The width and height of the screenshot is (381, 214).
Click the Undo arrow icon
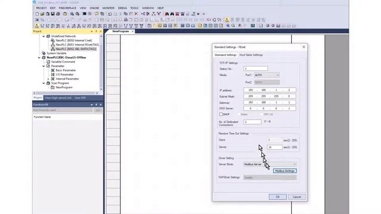pyautogui.click(x=110, y=14)
